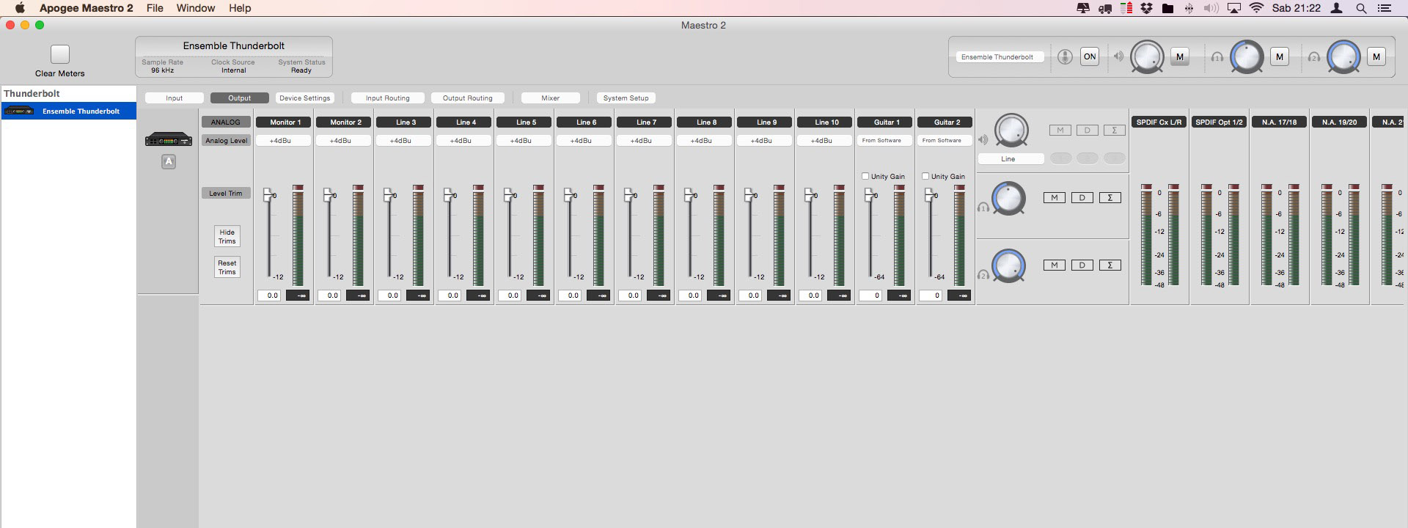Open the Window menu
Screen dimensions: 1408x528
point(195,8)
